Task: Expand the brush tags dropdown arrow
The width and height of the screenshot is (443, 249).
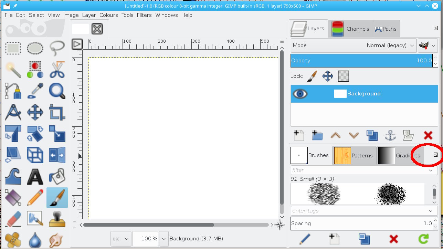Action: 431,211
